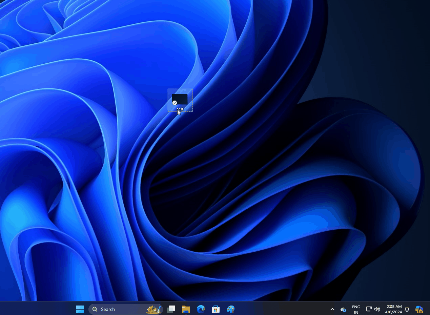Screen dimensions: 430x315
Task: Select the test file on the desktop
Action: click(180, 100)
